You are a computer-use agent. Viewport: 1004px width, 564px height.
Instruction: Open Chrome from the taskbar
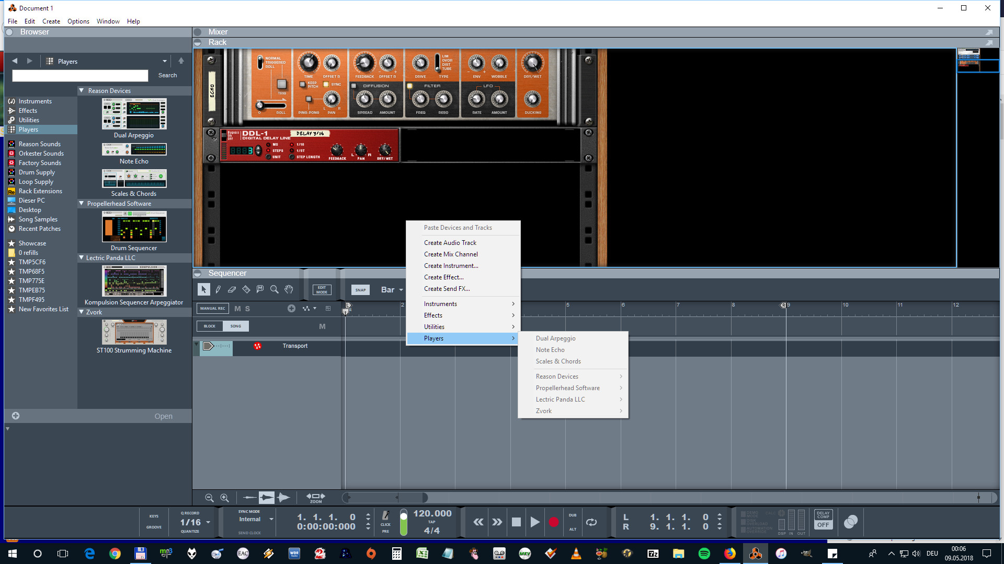tap(115, 554)
